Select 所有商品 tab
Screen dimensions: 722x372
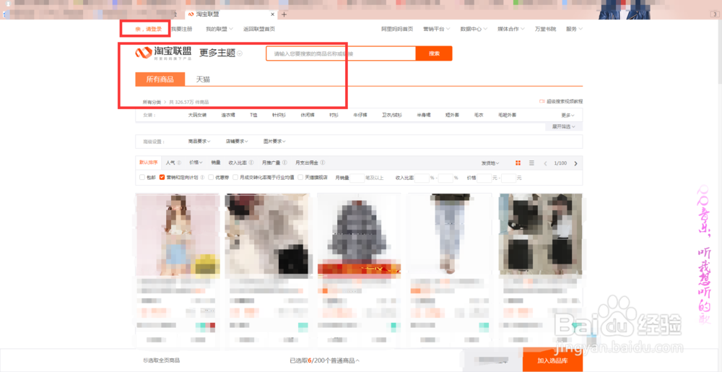pos(160,79)
